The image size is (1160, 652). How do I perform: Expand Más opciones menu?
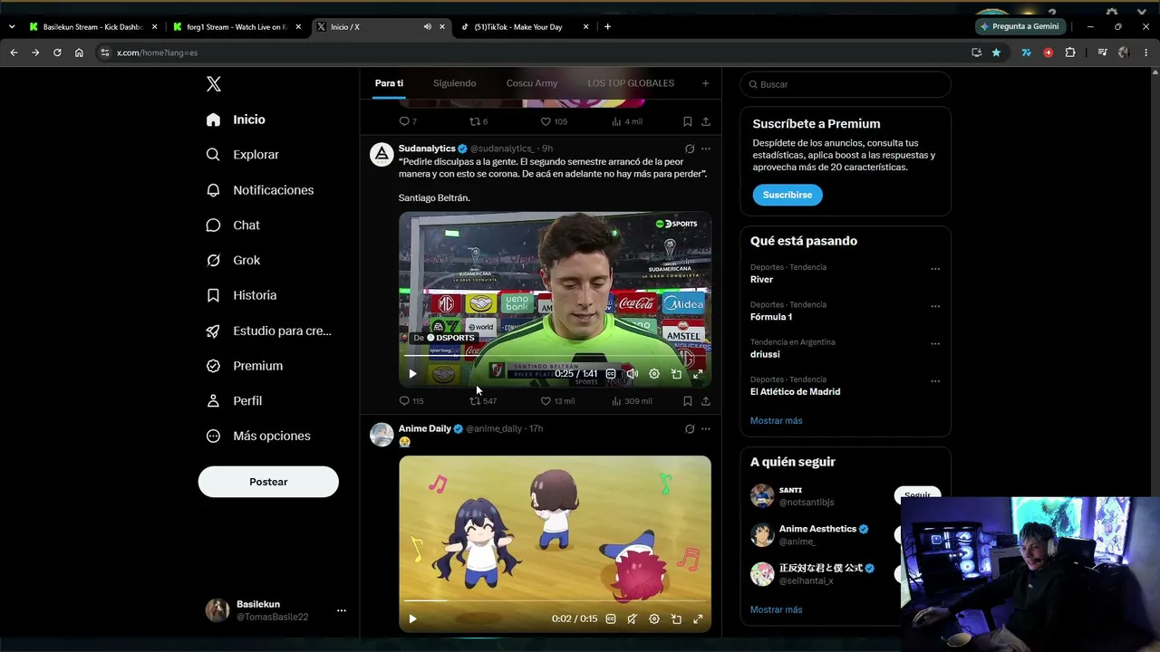click(x=258, y=436)
